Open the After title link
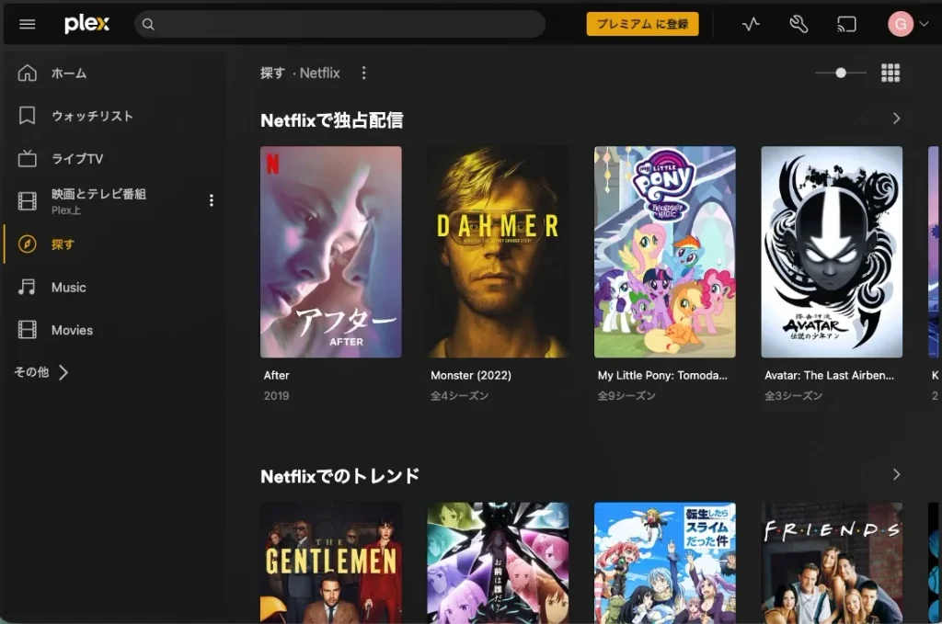The height and width of the screenshot is (624, 942). [276, 375]
